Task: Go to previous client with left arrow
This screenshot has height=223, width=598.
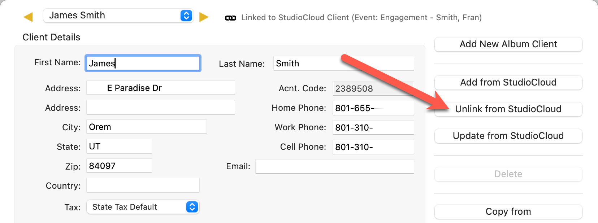Action: click(x=28, y=17)
